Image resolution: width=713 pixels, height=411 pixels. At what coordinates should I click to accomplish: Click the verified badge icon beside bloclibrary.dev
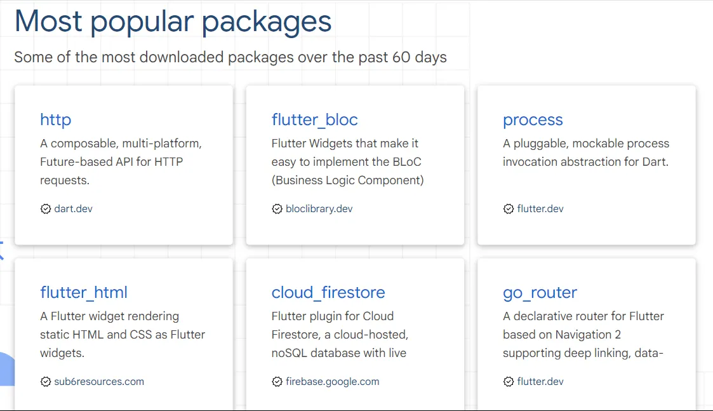pos(277,209)
